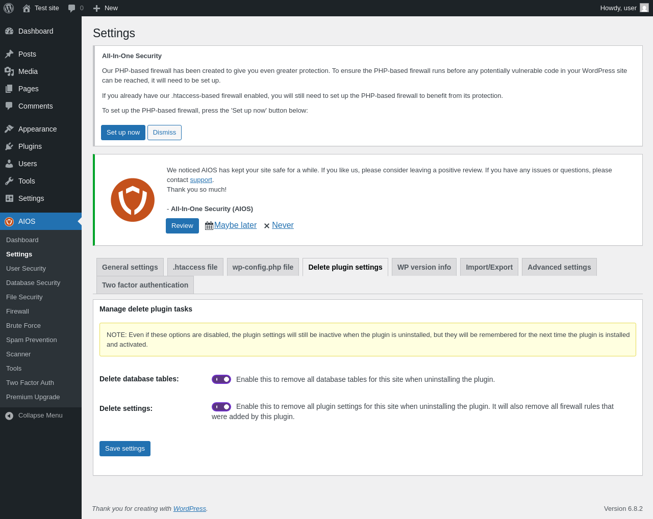Switch to the wp-config.php file tab

(263, 267)
